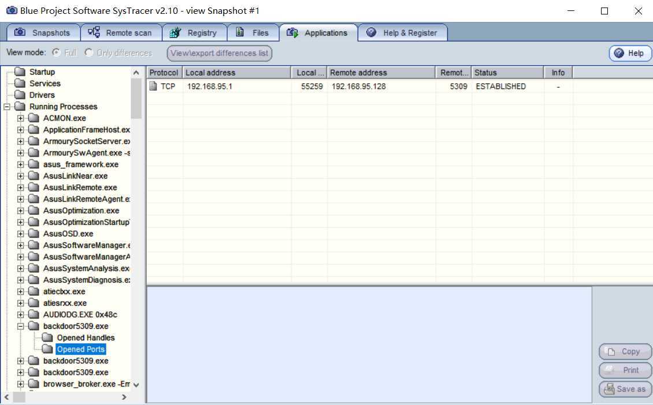653x405 pixels.
Task: Expand the ApplicationFrameHost.exe node
Action: coord(20,130)
